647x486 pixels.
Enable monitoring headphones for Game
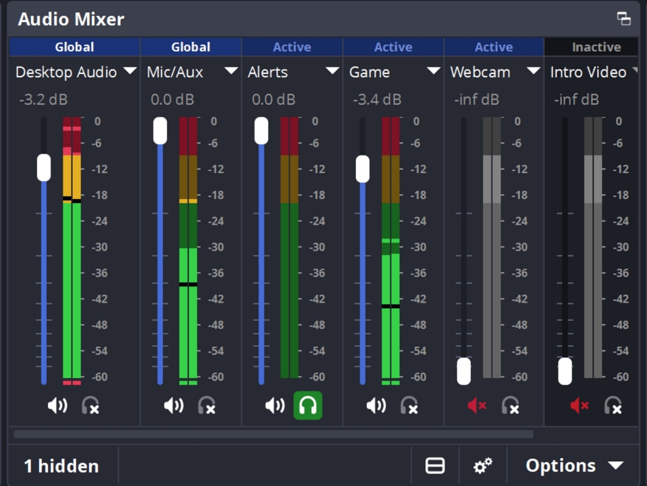click(x=409, y=406)
